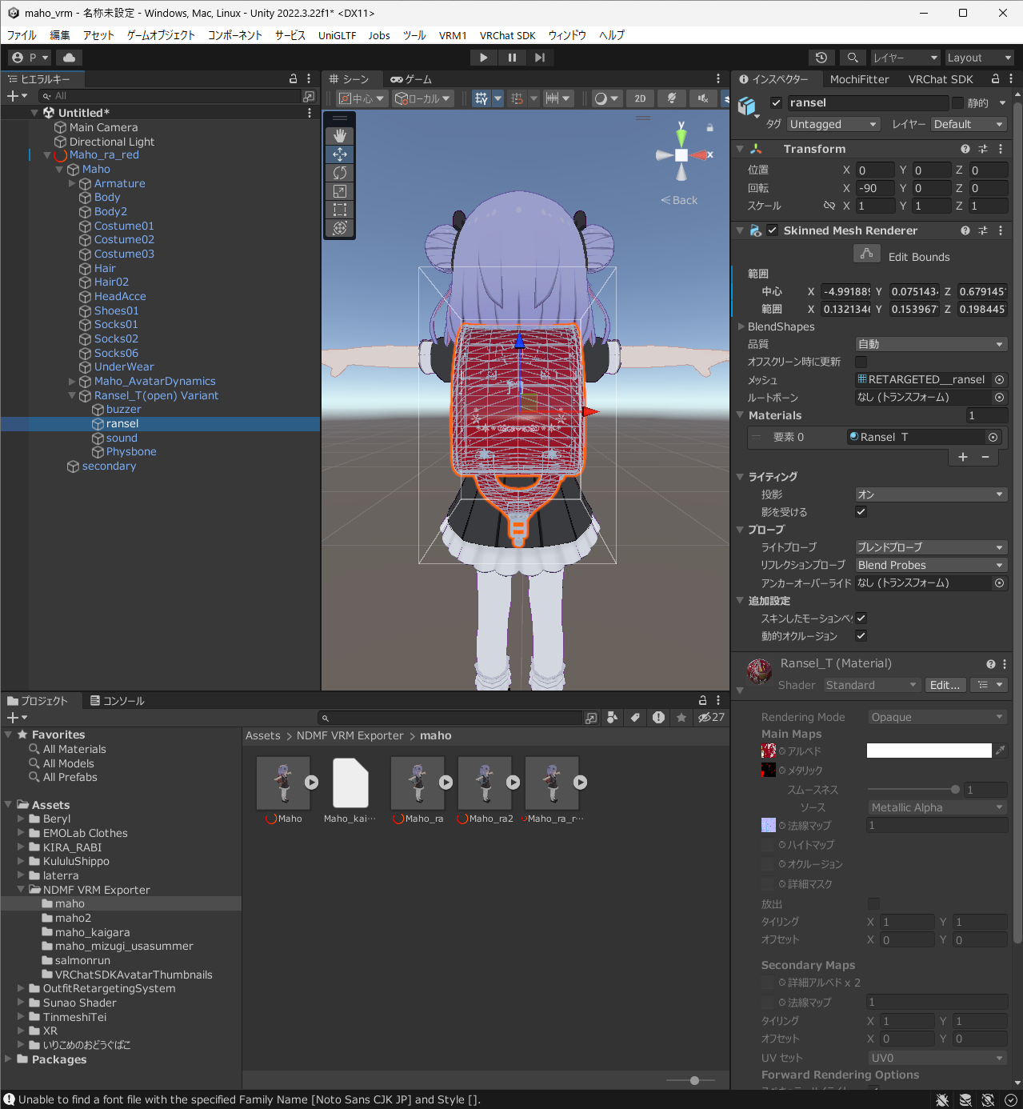The width and height of the screenshot is (1023, 1109).
Task: Click the Back label on scene gizmo
Action: (680, 200)
